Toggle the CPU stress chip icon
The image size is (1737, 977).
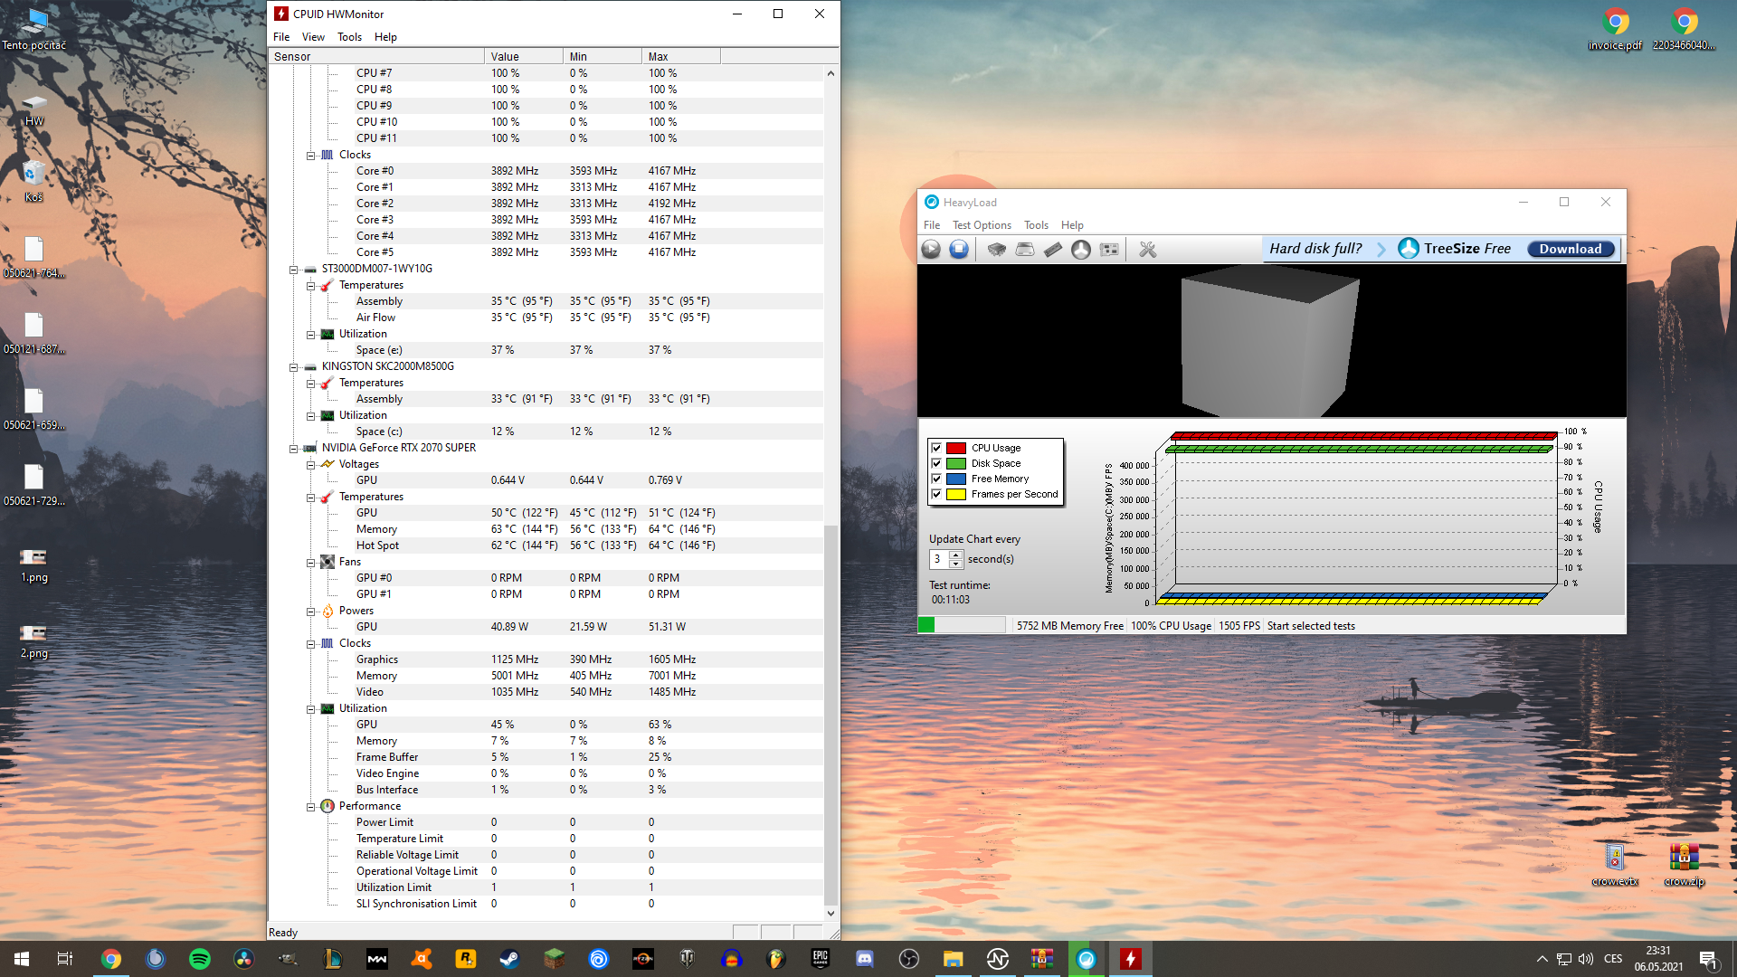pyautogui.click(x=996, y=250)
